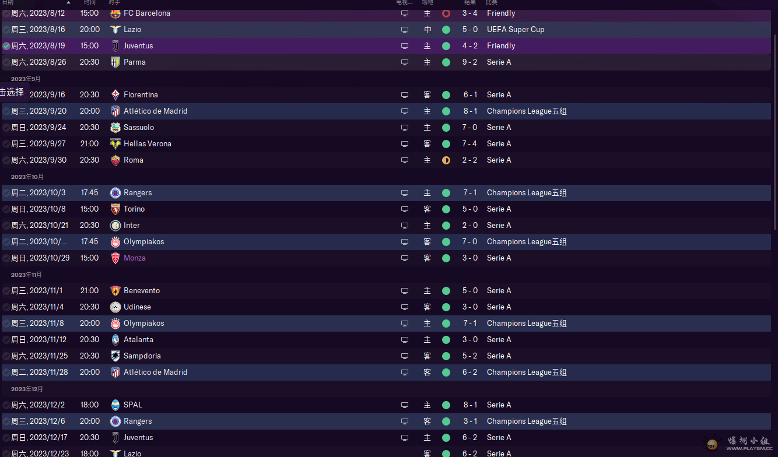The width and height of the screenshot is (778, 457).
Task: Click the 比赛 competition column header
Action: (x=492, y=2)
